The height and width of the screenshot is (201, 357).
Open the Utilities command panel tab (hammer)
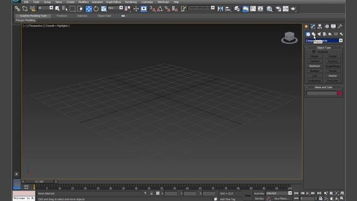point(340,26)
